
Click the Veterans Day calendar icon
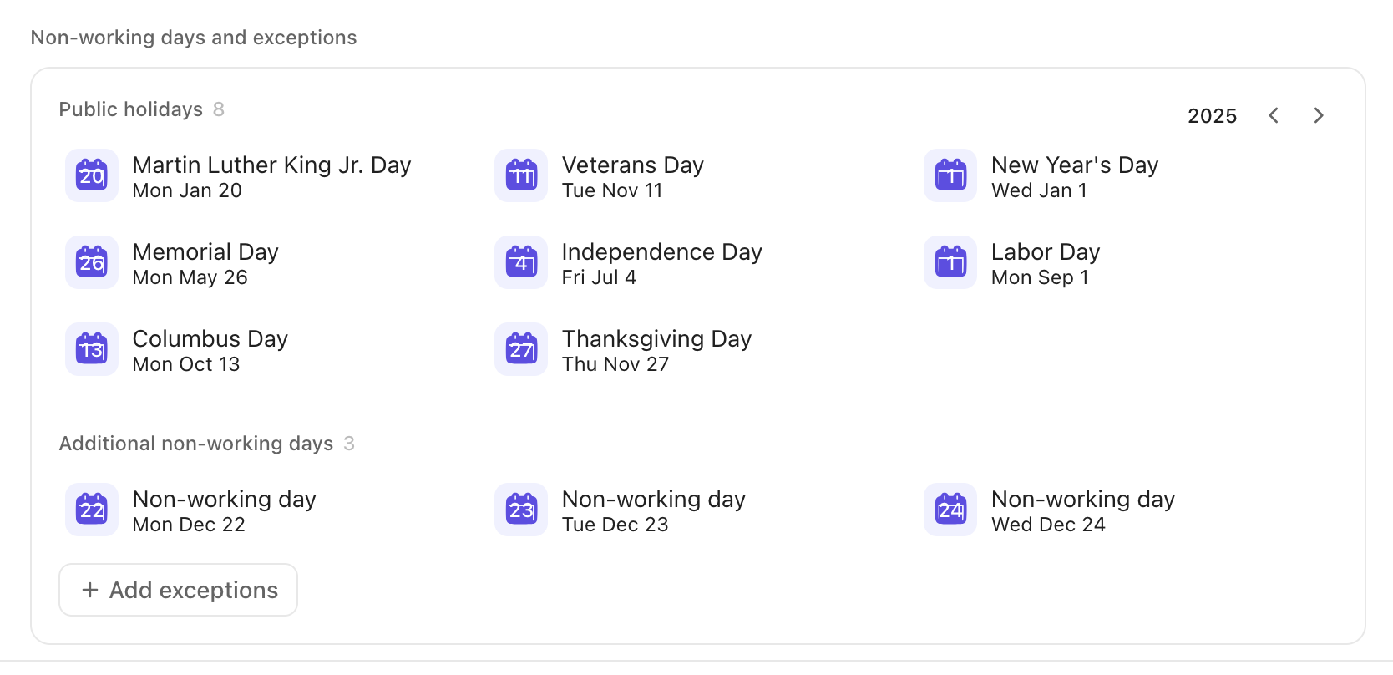coord(521,175)
